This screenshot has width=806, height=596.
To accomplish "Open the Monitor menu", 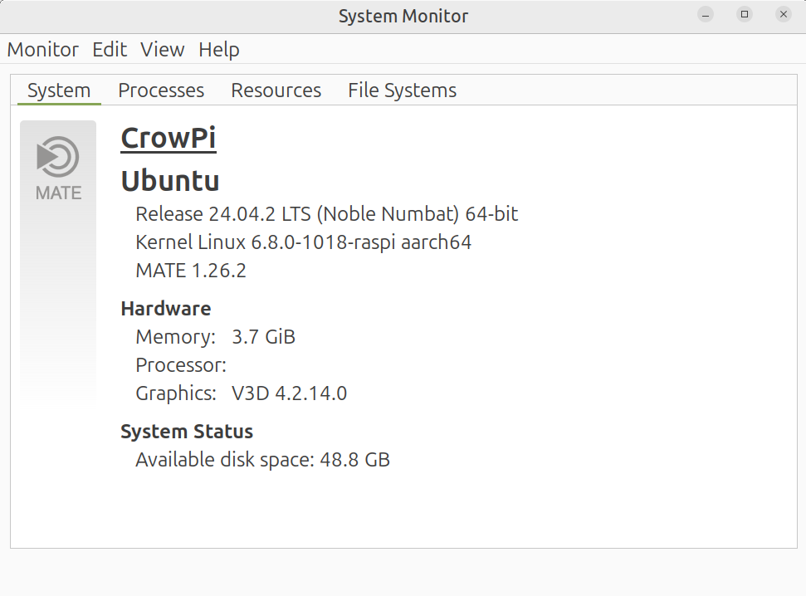I will point(42,50).
